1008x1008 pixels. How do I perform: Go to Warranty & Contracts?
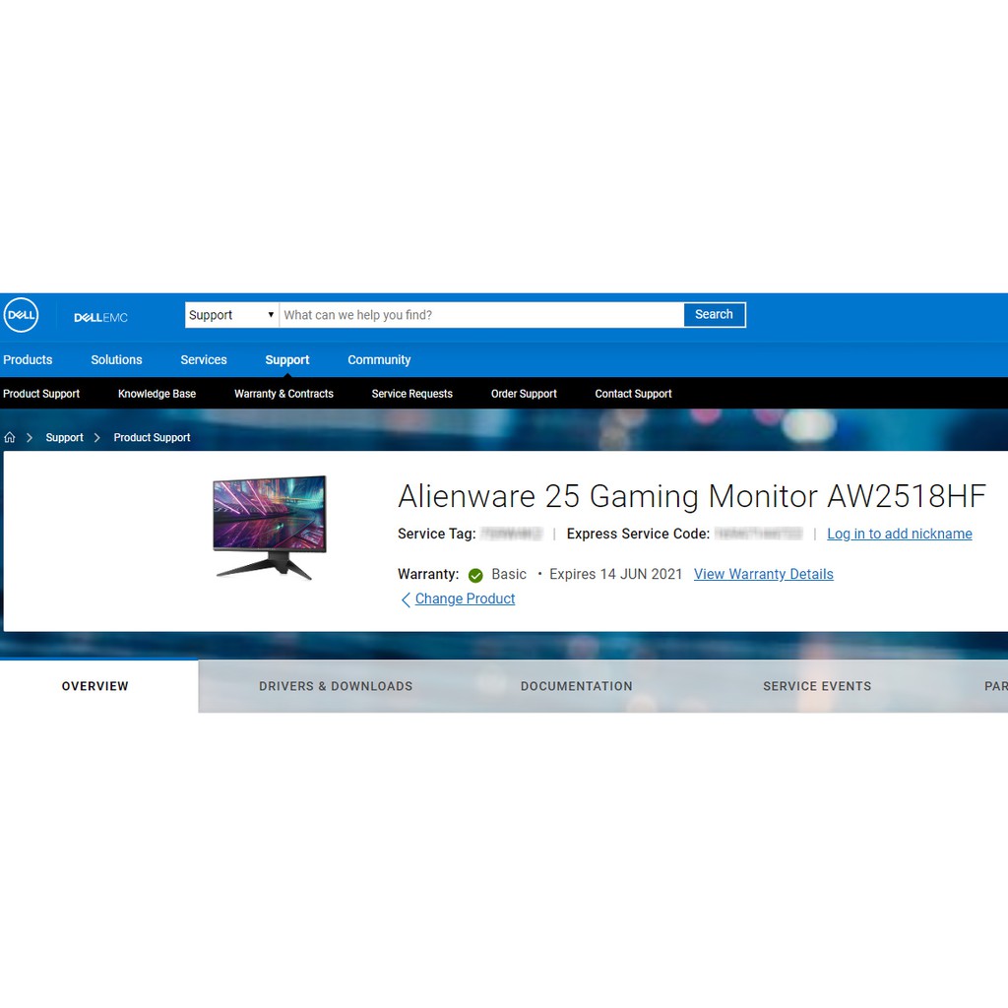283,394
